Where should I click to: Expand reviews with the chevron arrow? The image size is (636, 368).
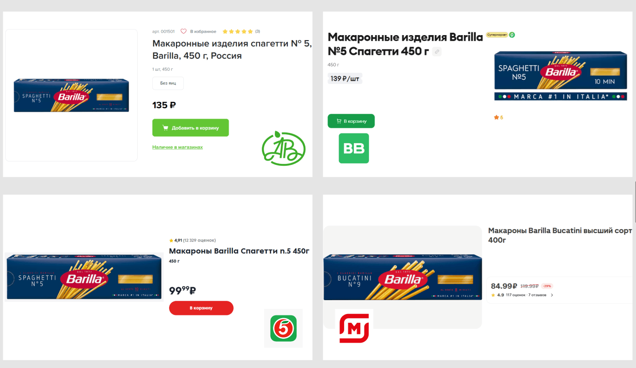pyautogui.click(x=552, y=295)
